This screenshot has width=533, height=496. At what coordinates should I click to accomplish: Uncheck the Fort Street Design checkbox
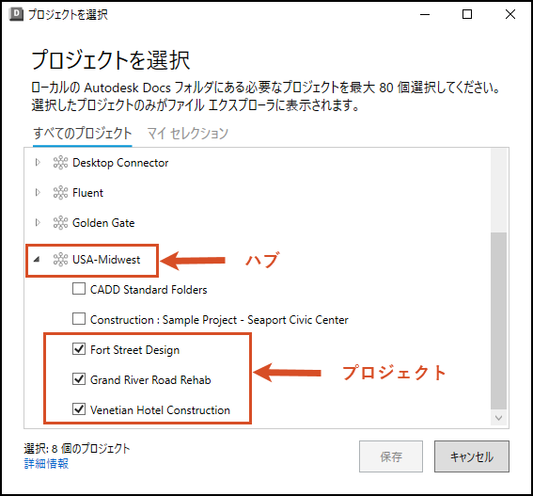79,349
